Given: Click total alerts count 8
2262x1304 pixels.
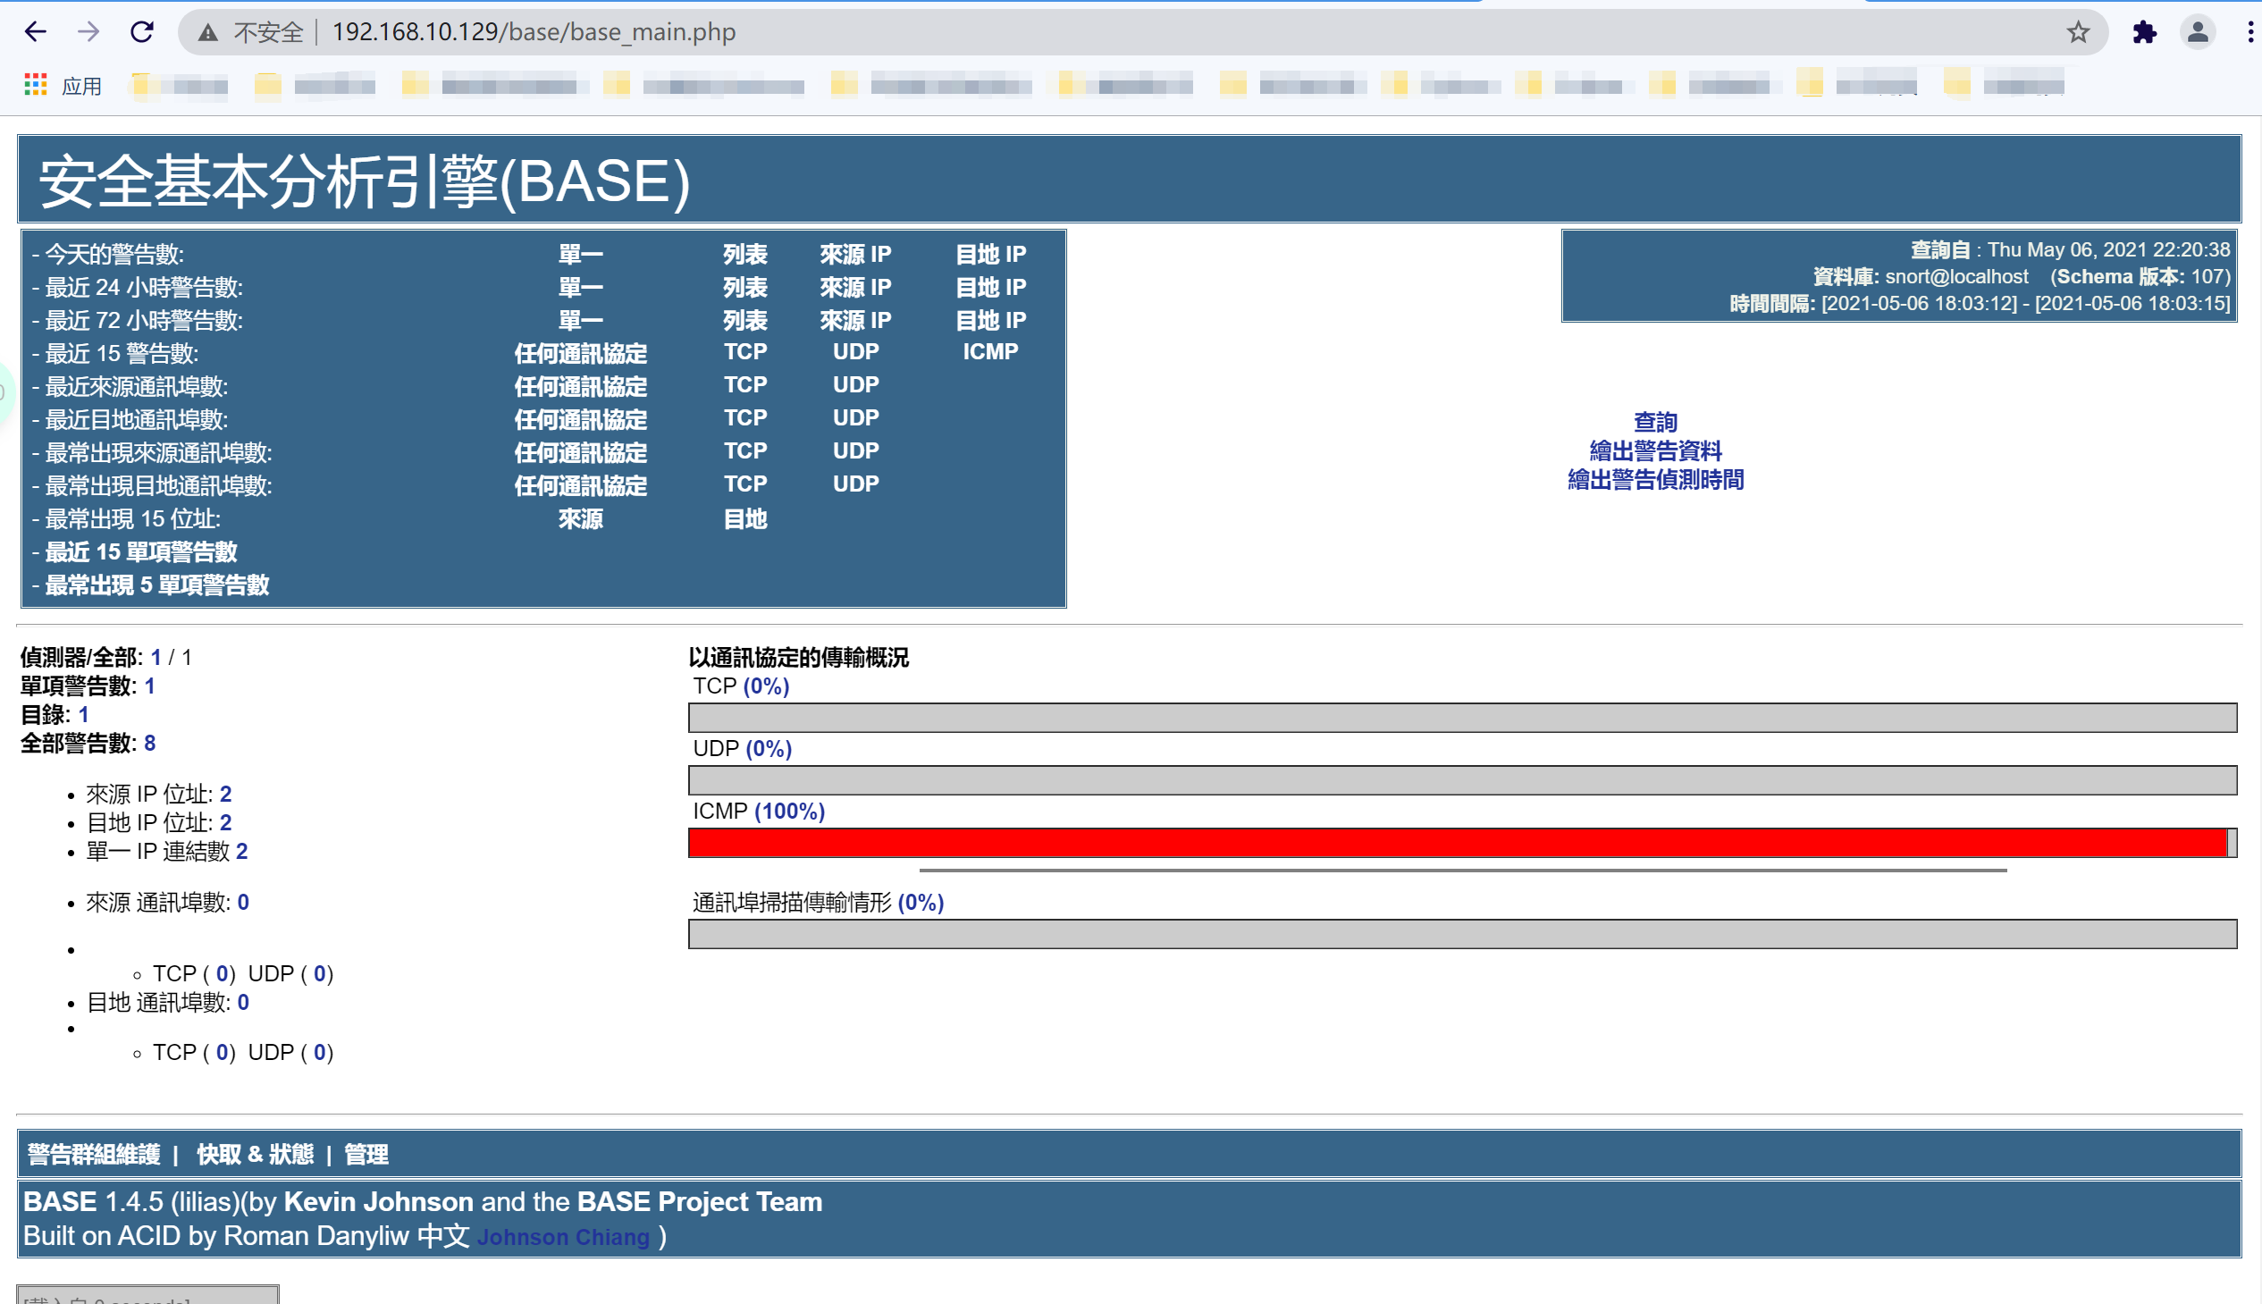Looking at the screenshot, I should (149, 744).
